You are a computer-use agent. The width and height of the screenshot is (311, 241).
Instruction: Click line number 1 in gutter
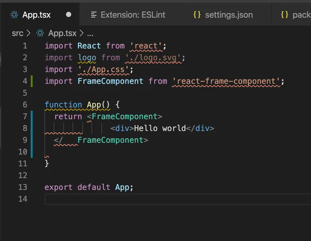point(25,46)
